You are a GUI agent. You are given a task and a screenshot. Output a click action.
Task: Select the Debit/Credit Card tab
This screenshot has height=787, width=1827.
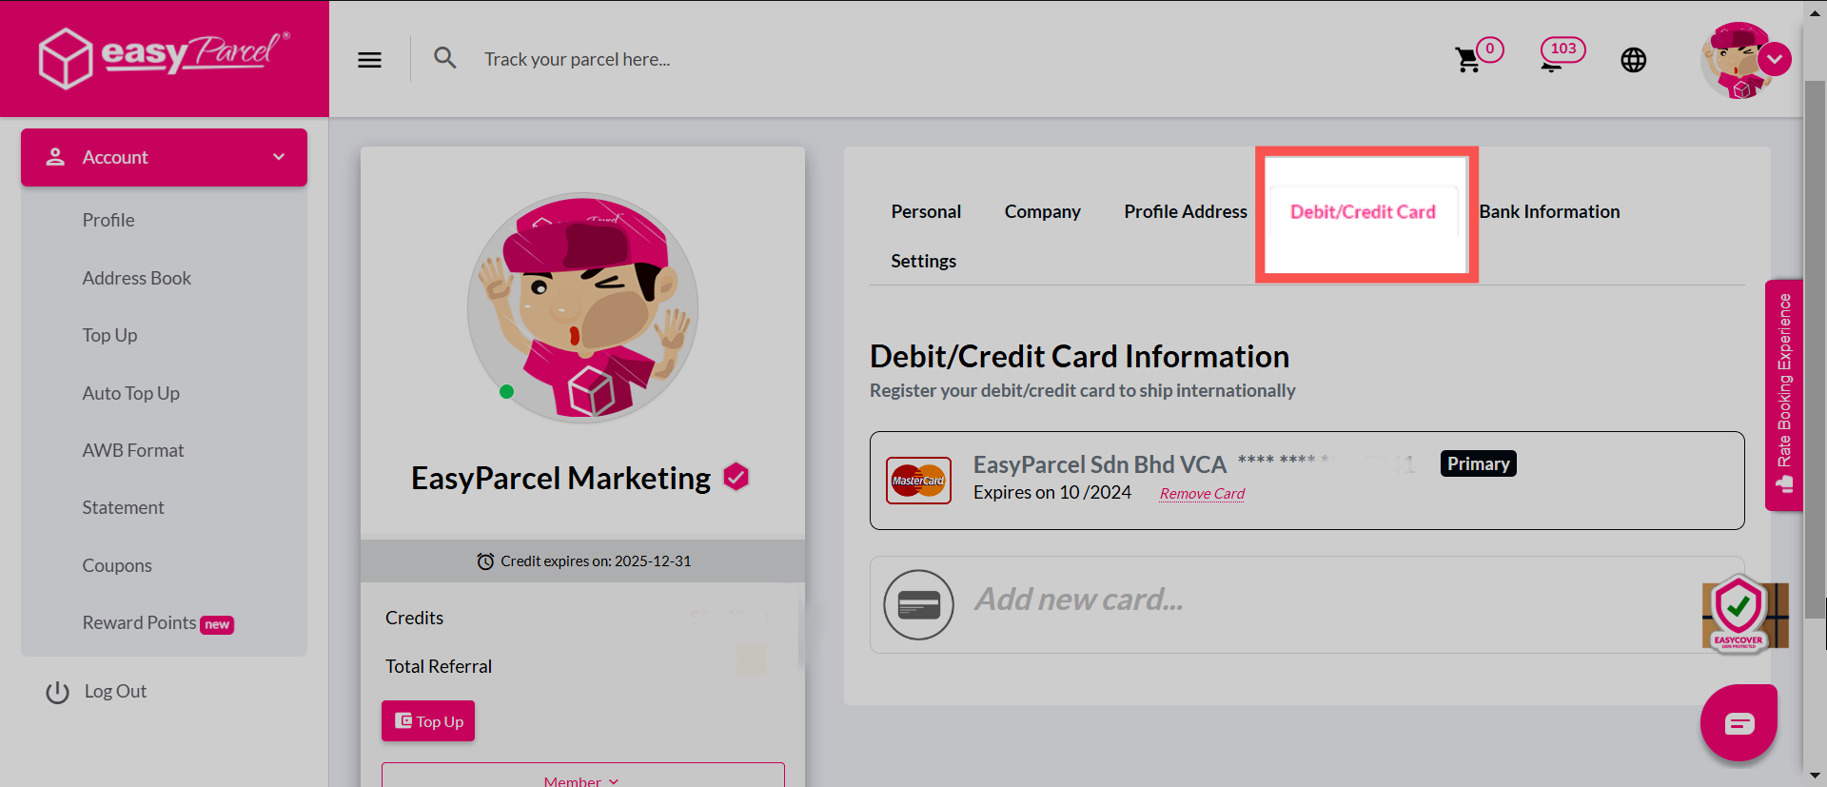(x=1363, y=211)
